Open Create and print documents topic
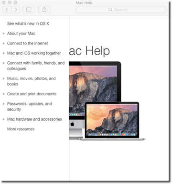The height and width of the screenshot is (184, 172). point(32,94)
